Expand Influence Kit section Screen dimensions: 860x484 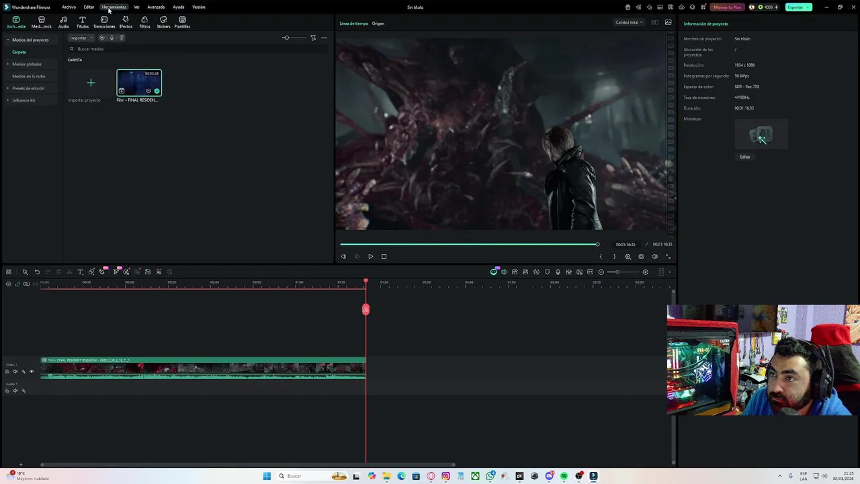tap(8, 100)
